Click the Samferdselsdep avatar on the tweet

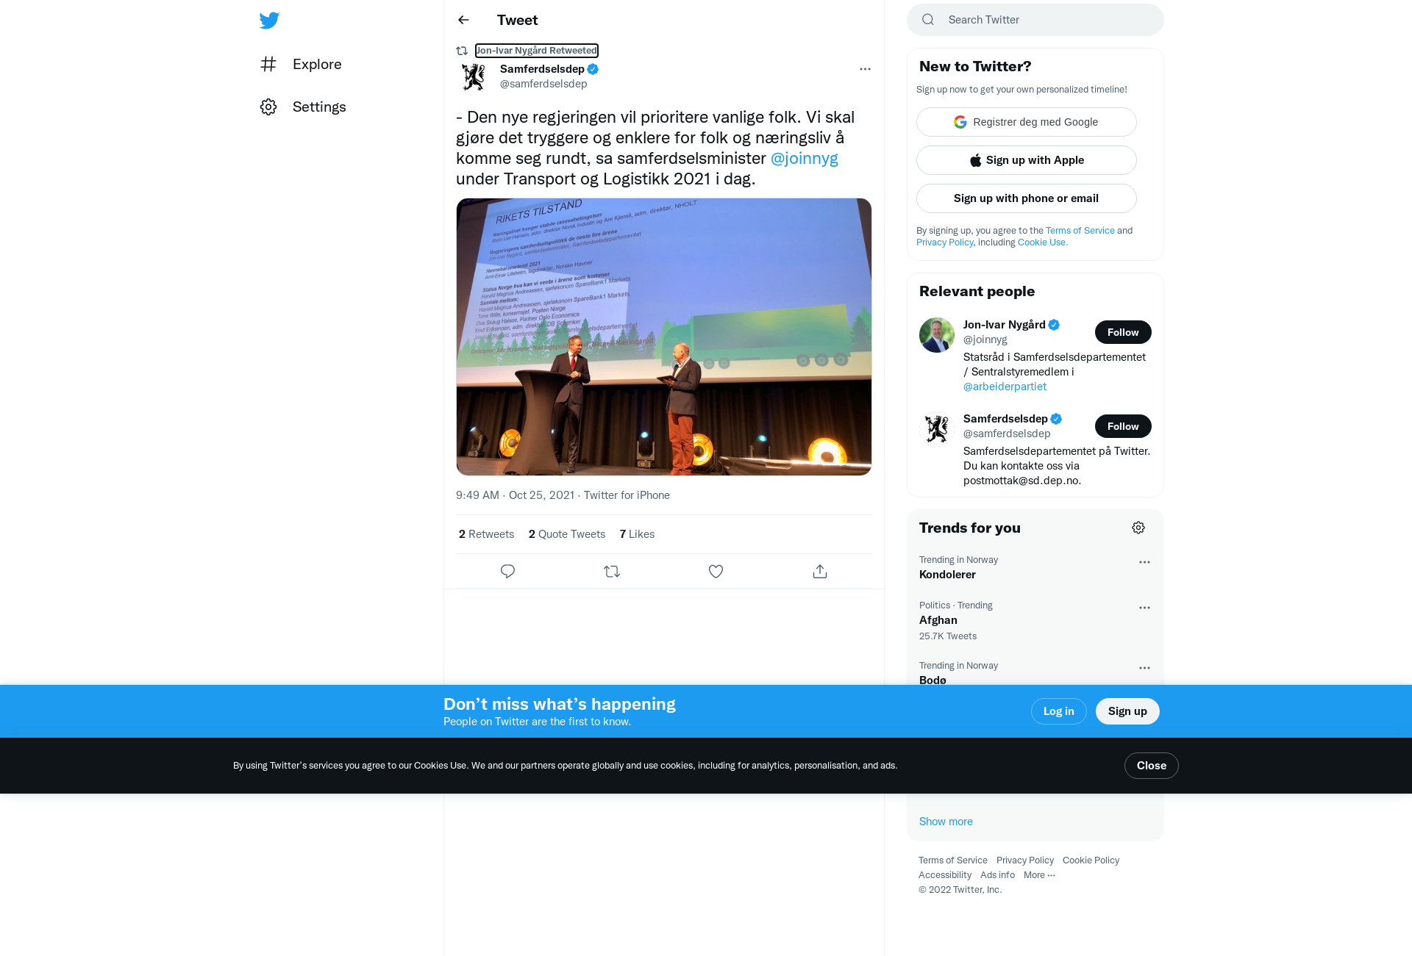pos(474,76)
